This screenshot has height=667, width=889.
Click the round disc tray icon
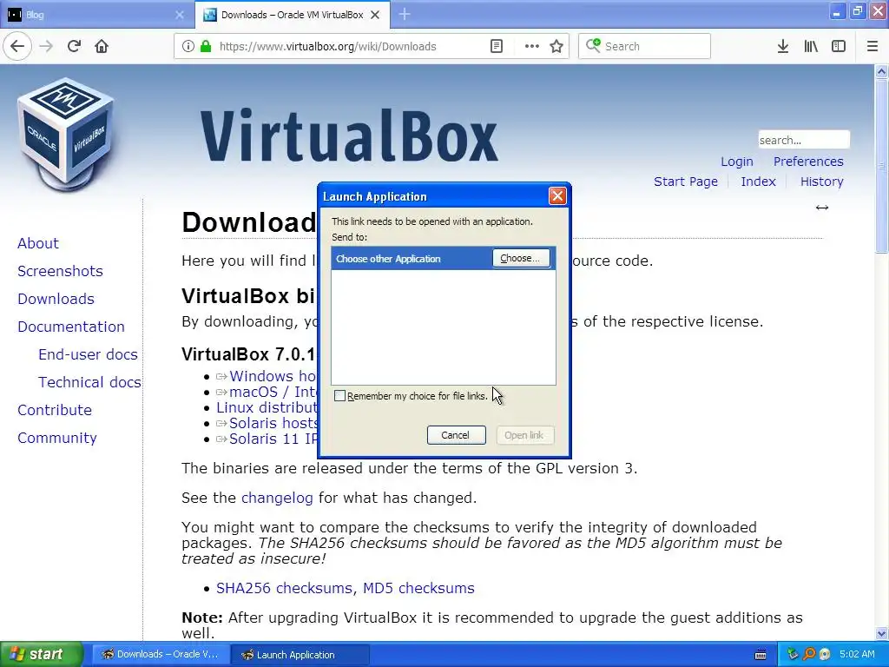pyautogui.click(x=825, y=655)
